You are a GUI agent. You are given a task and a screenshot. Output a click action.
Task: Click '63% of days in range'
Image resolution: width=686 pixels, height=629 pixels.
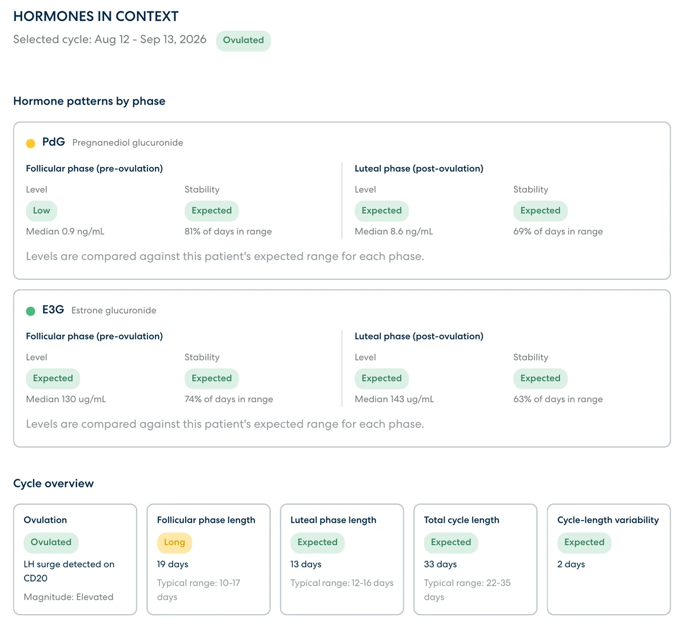(x=558, y=399)
